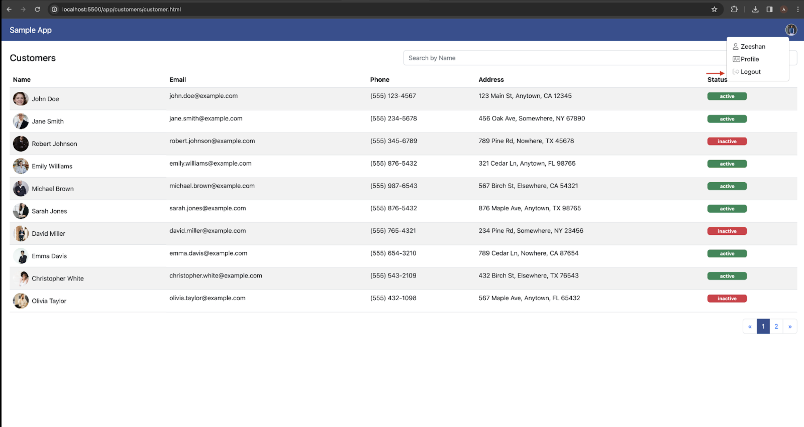Screen dimensions: 804x427
Task: Click the next page » arrow
Action: point(790,326)
